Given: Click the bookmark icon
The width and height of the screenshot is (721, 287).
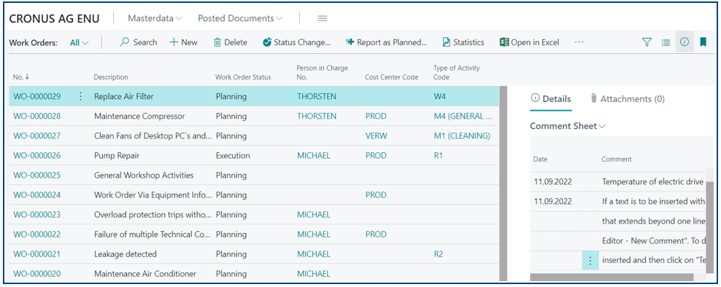Looking at the screenshot, I should coord(703,42).
